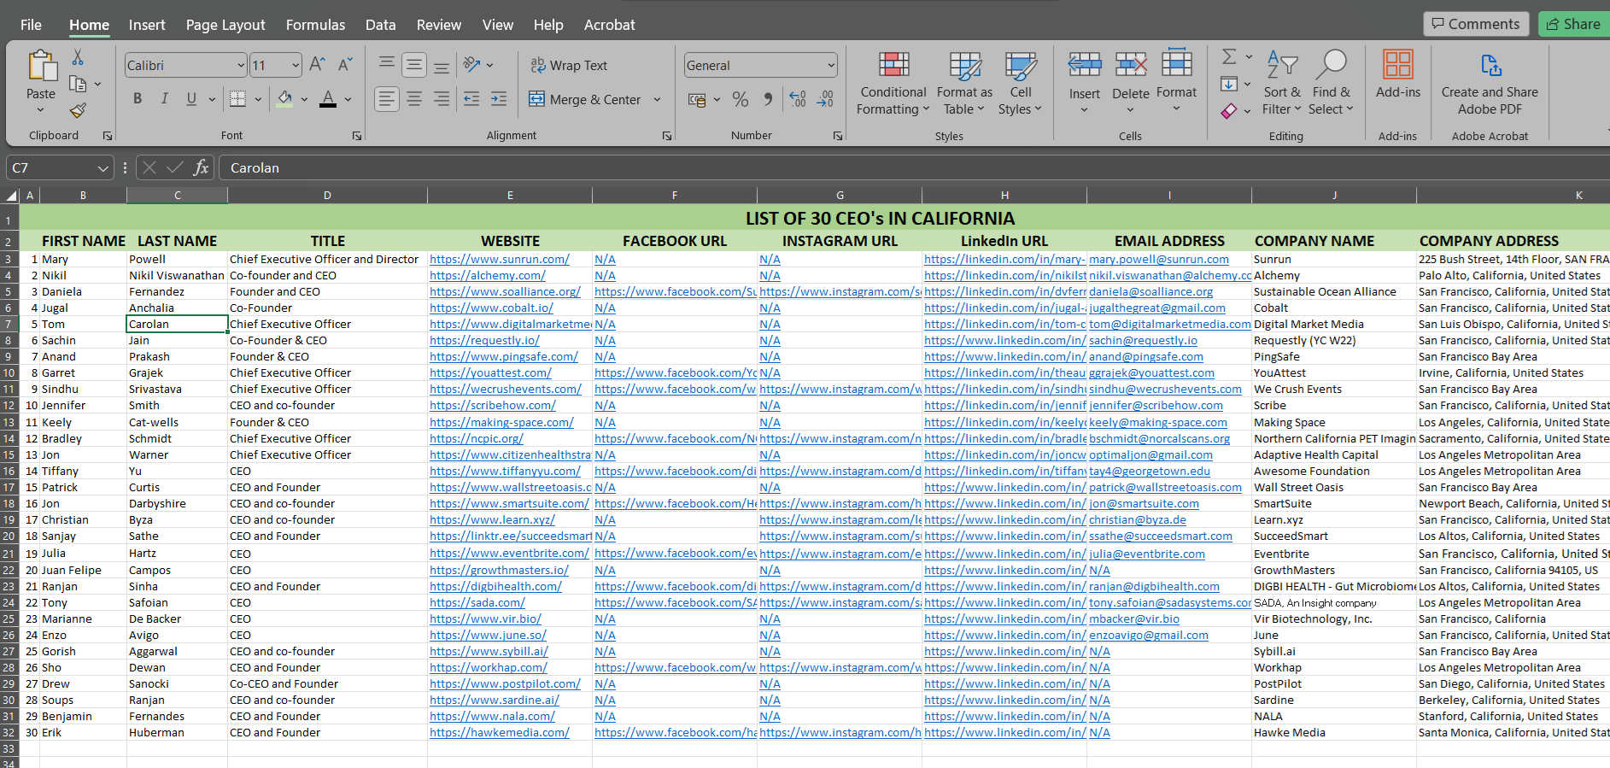
Task: Click the green Share button
Action: coord(1574,24)
